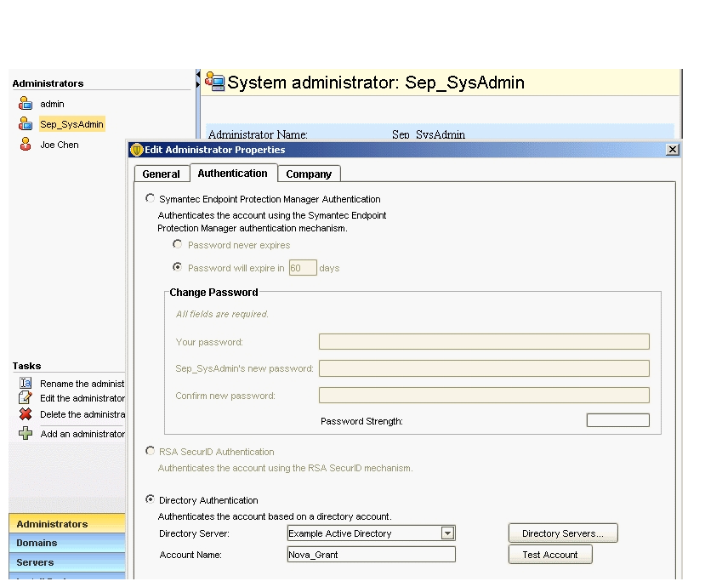This screenshot has height=587, width=705.
Task: Click System administrator: Sep_SysAdmin heading text
Action: [x=376, y=83]
